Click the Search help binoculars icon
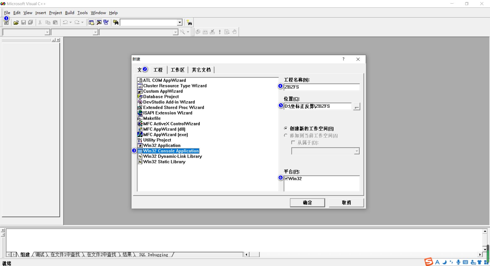Screen dimensions: 490x266 point(189,23)
